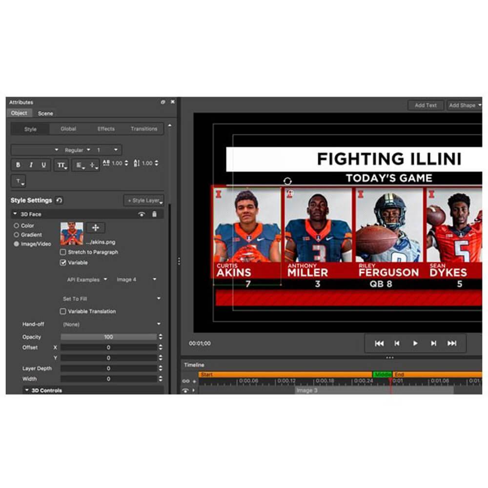The image size is (488, 488).
Task: Select the Color fill option
Action: [x=16, y=225]
